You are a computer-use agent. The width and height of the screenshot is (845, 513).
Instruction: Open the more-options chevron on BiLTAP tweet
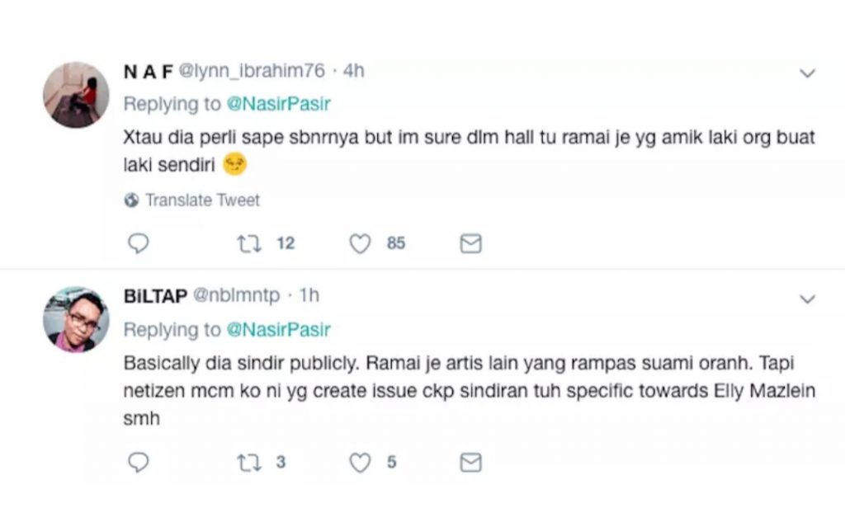[808, 298]
